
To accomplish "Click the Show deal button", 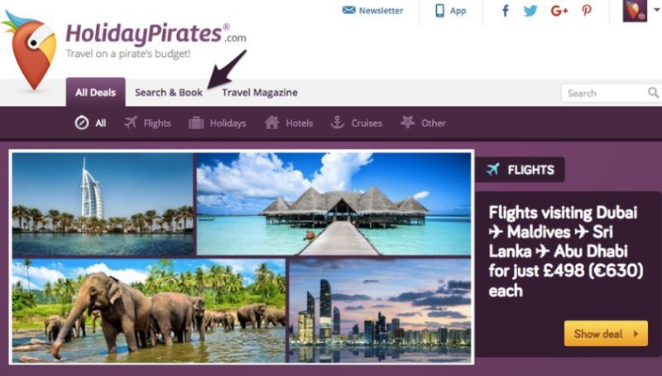I will click(606, 334).
